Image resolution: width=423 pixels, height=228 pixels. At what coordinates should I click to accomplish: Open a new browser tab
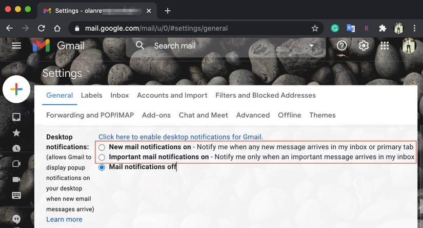(168, 11)
